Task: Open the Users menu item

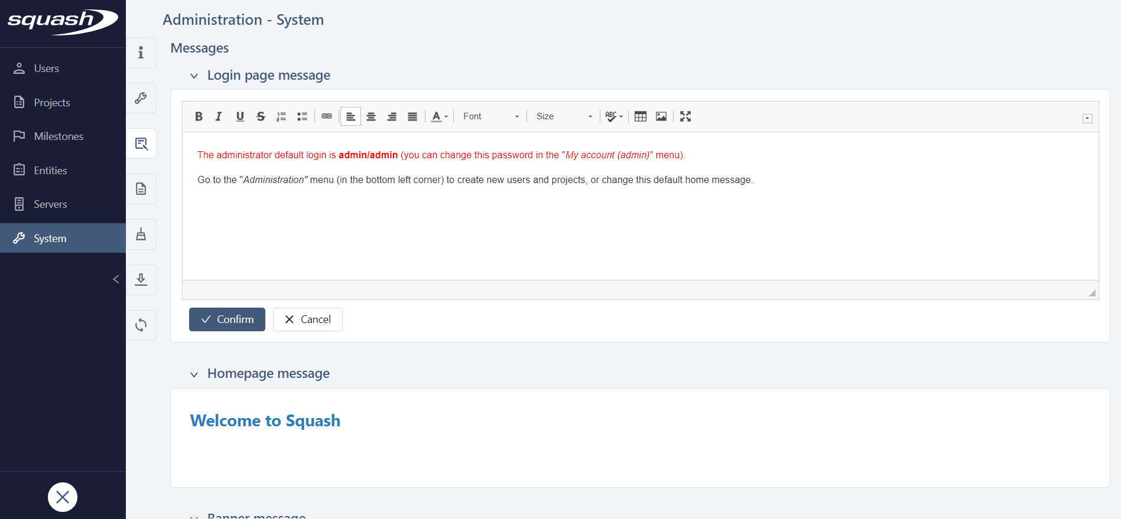Action: (46, 68)
